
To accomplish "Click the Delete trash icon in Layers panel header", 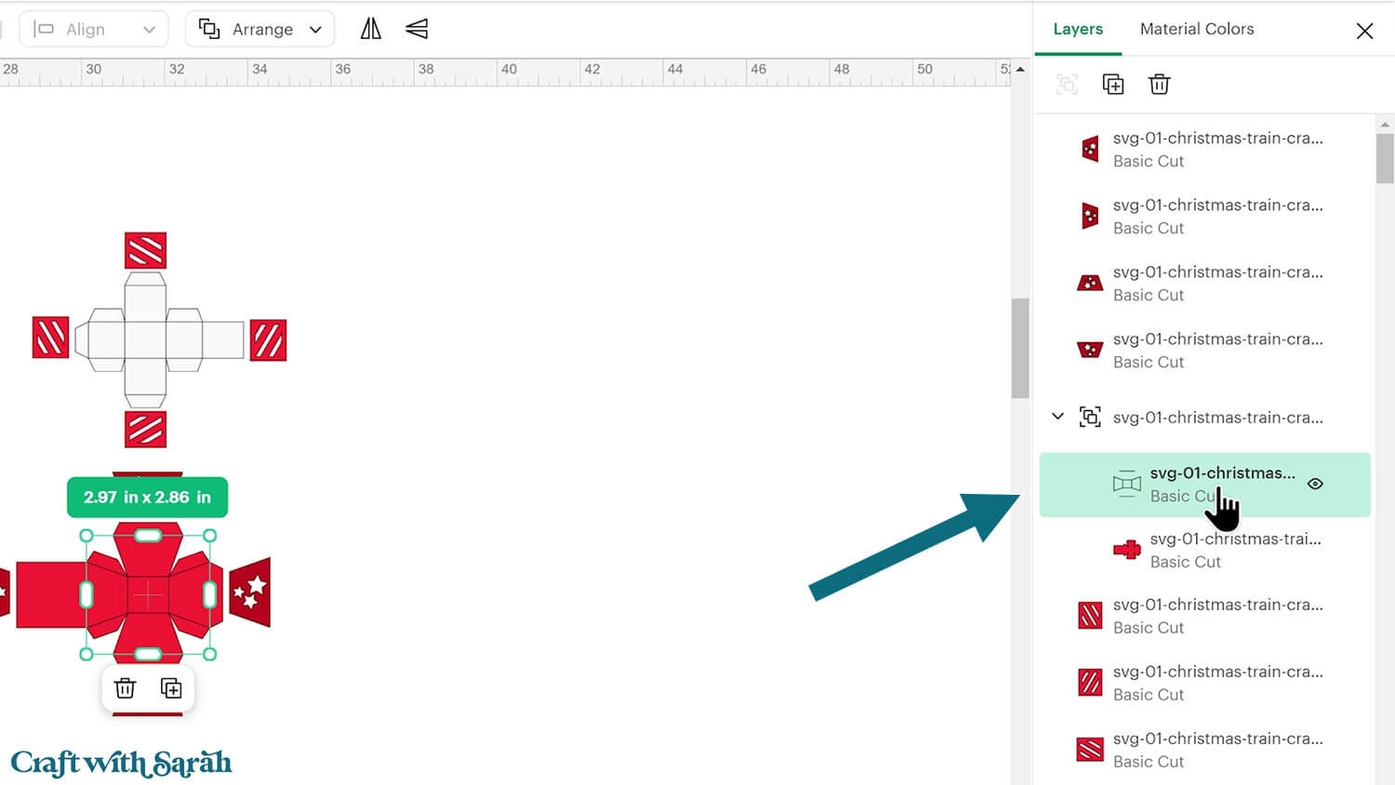I will (x=1159, y=85).
